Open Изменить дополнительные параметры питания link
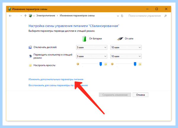 pyautogui.click(x=56, y=79)
